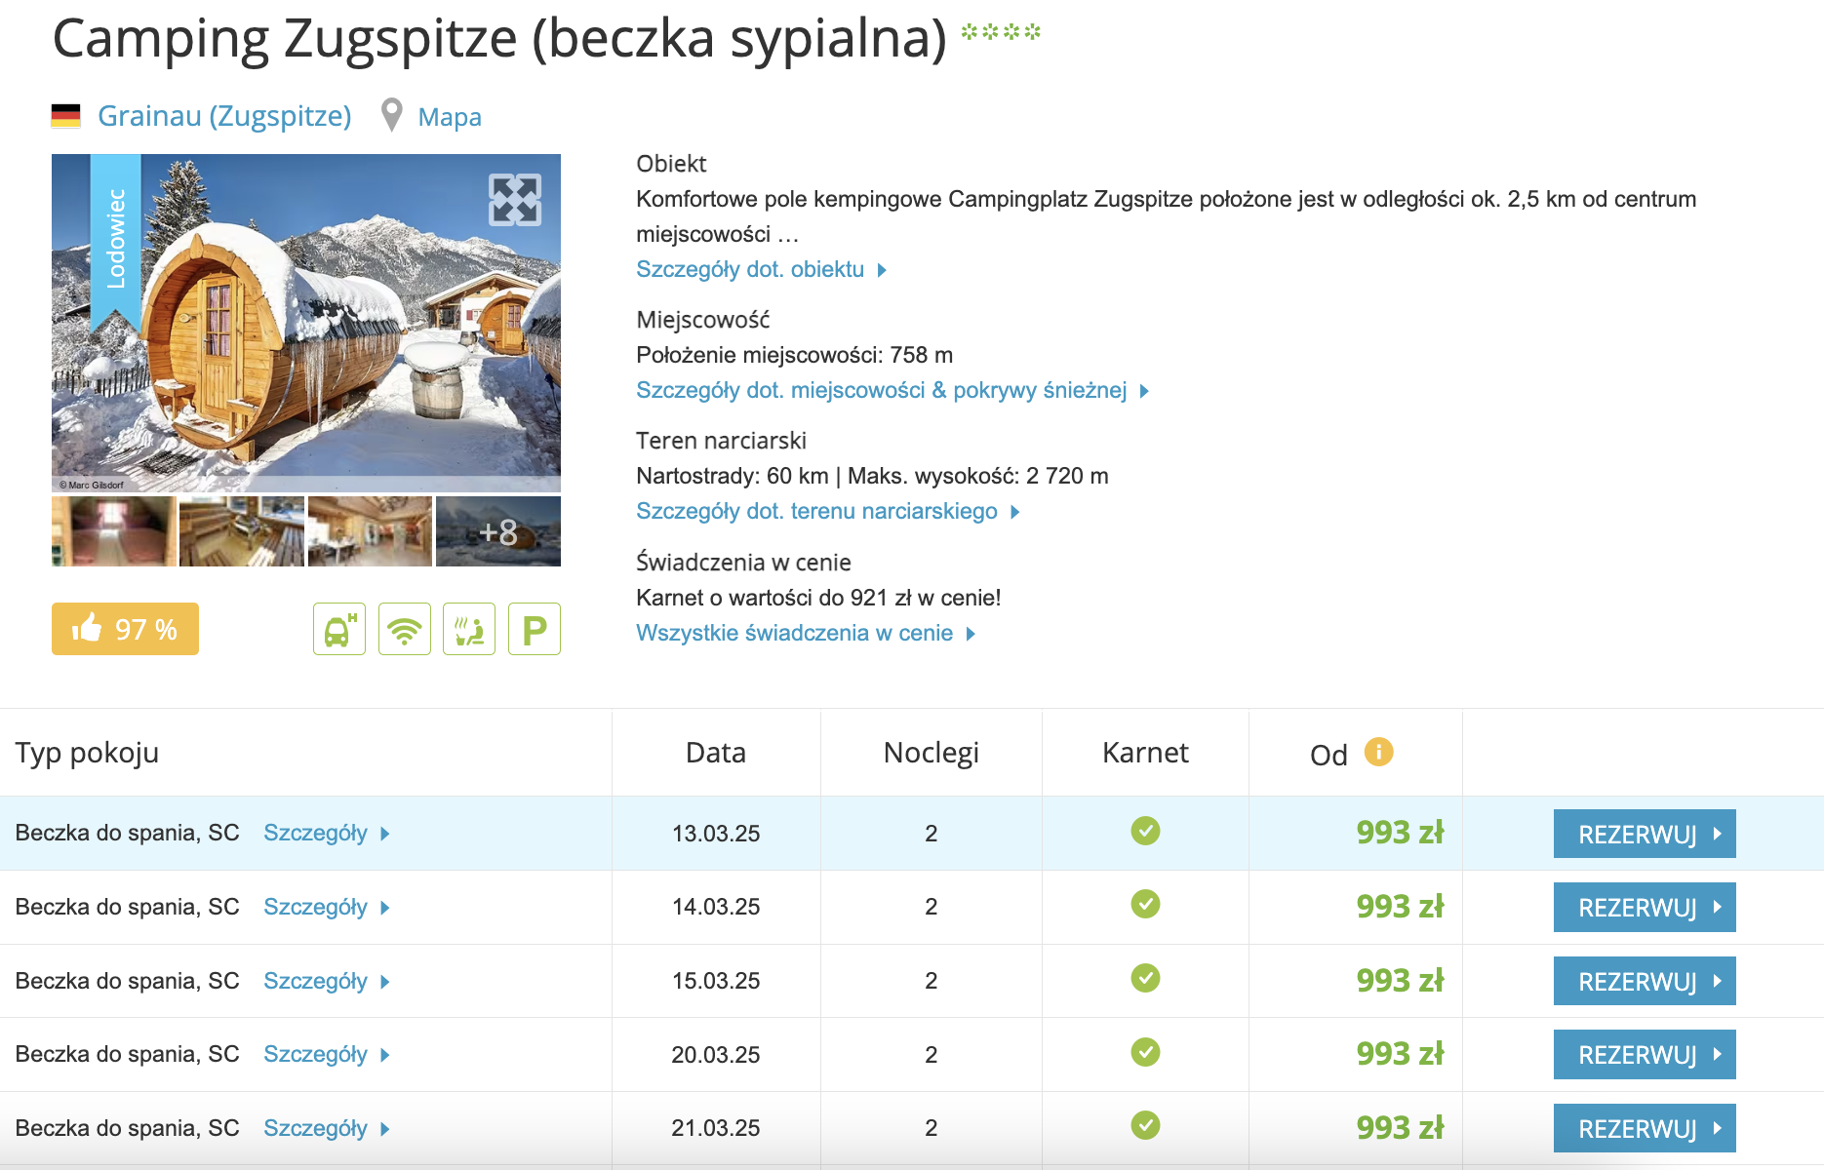Screen dimensions: 1824x1170
Task: Expand the main photo with fullscreen icon
Action: (x=514, y=200)
